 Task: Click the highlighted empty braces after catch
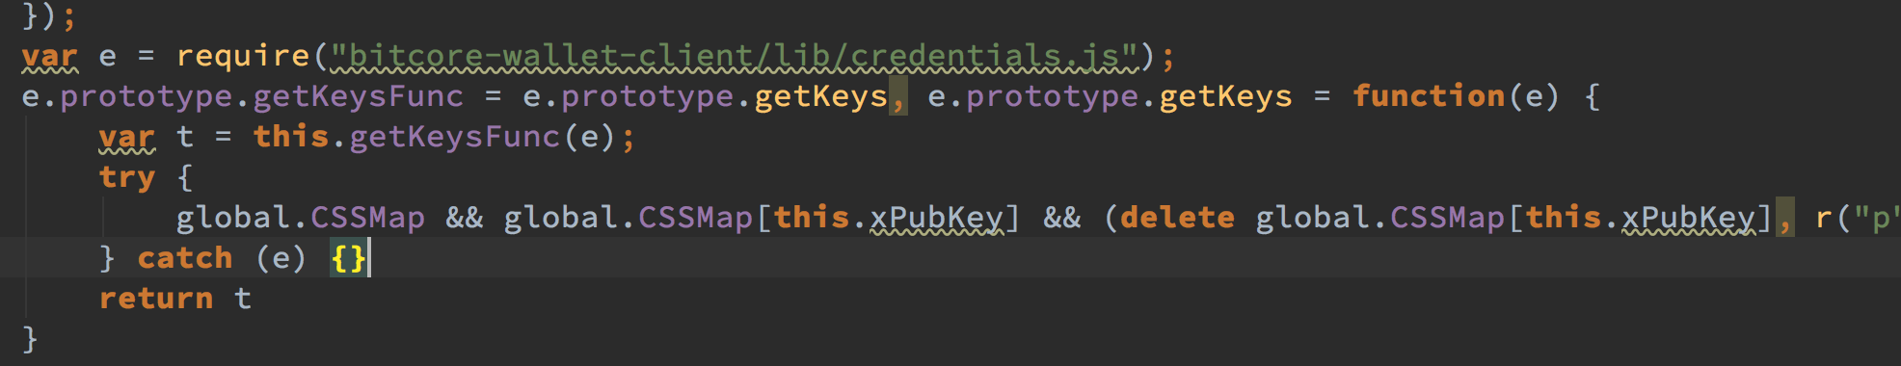348,258
